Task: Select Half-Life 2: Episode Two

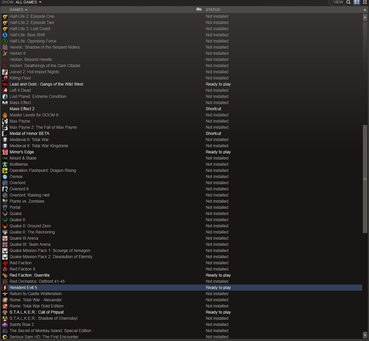Action: click(x=32, y=23)
